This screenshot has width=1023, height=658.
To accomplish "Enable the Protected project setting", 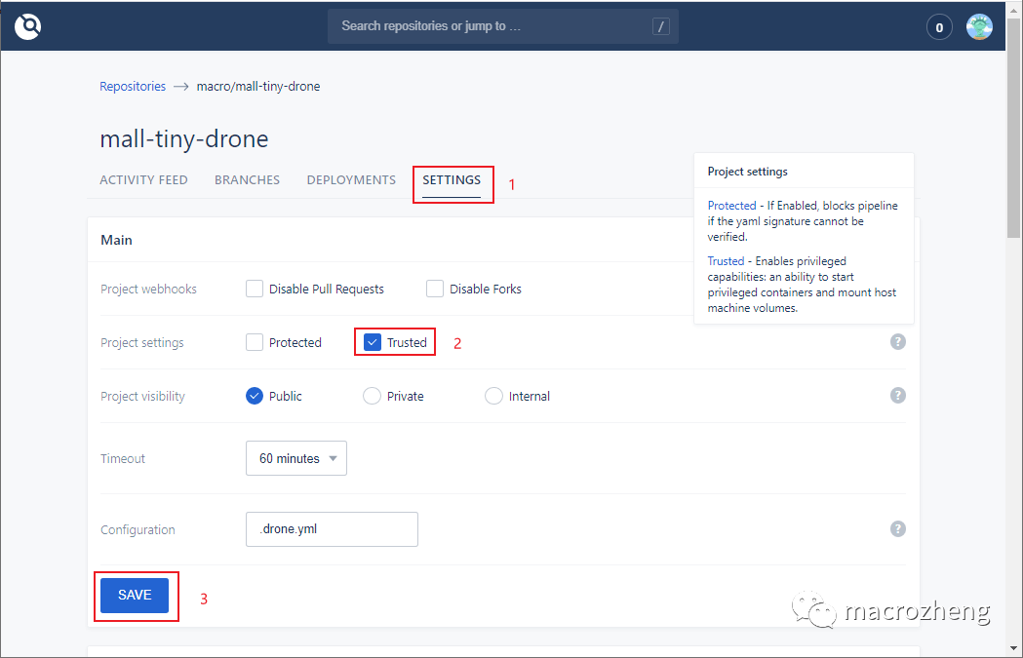I will pyautogui.click(x=254, y=342).
